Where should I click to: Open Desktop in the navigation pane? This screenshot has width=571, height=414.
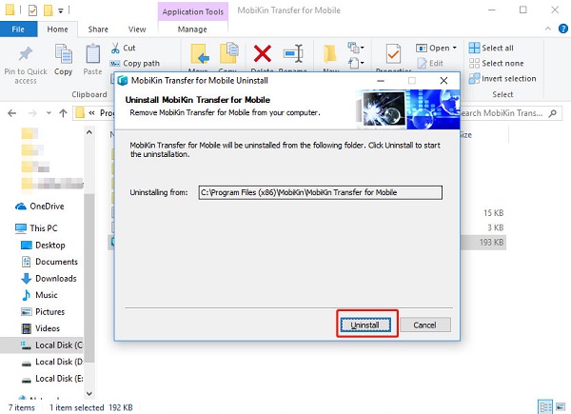coord(43,245)
